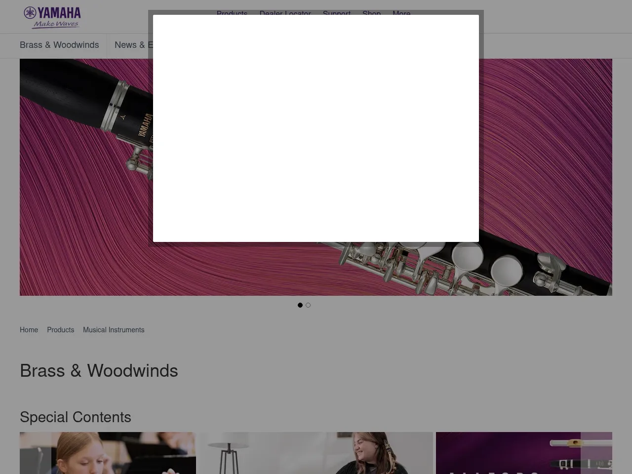Open the Musical Instruments breadcrumb link
632x474 pixels.
(x=114, y=330)
